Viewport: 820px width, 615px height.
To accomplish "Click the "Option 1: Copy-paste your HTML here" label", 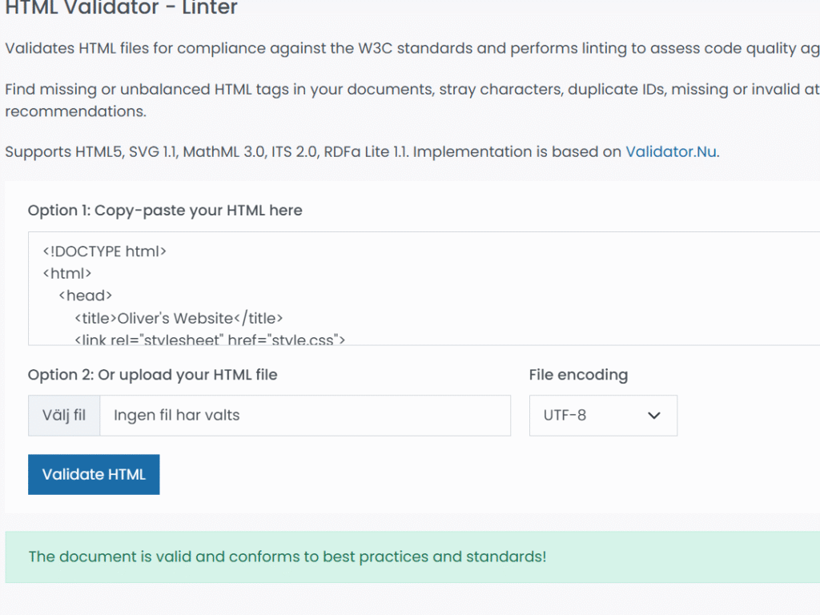I will coord(165,211).
